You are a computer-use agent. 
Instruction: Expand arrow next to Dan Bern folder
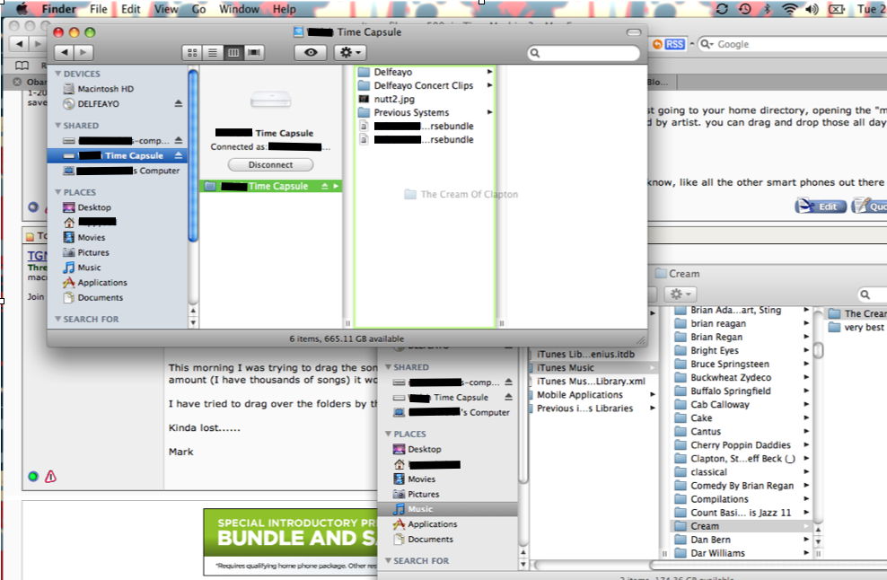pos(806,540)
